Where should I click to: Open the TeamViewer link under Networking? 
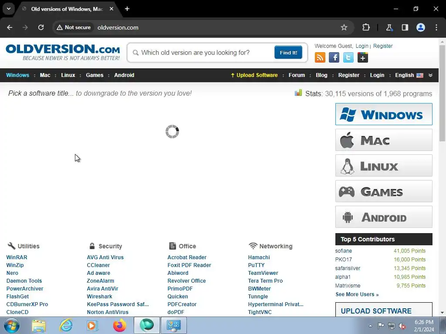click(x=263, y=273)
